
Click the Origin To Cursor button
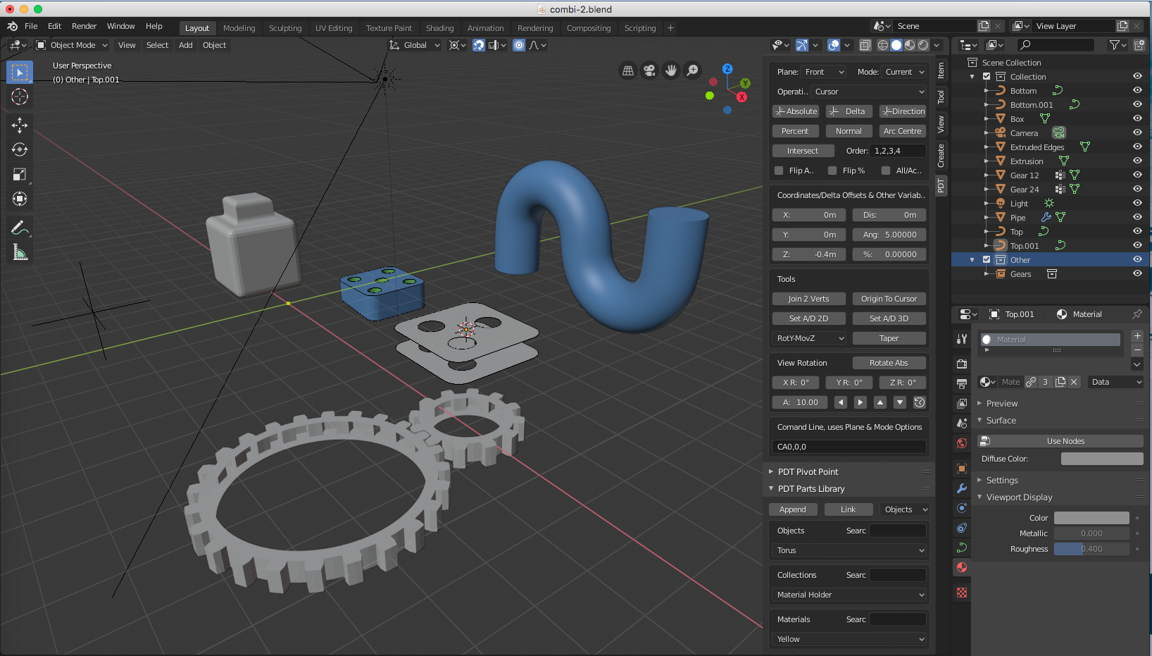click(x=889, y=299)
